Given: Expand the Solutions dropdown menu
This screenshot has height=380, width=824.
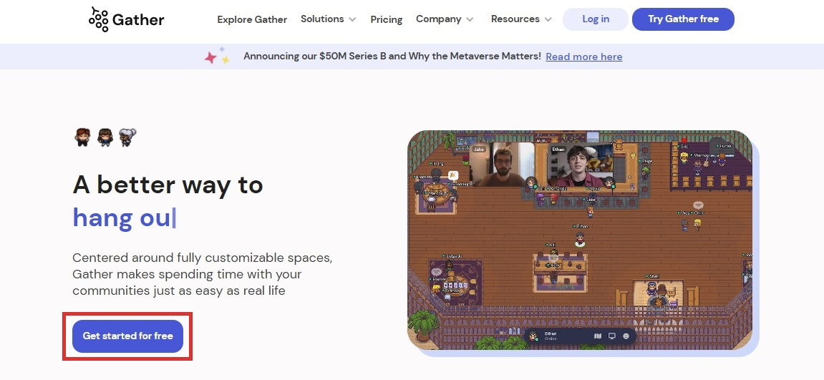Looking at the screenshot, I should [328, 19].
